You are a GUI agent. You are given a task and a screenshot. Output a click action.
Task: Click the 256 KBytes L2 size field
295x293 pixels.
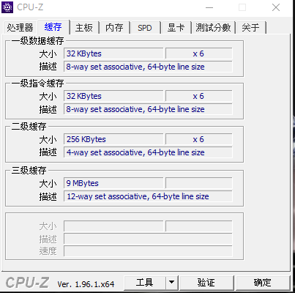(113, 139)
